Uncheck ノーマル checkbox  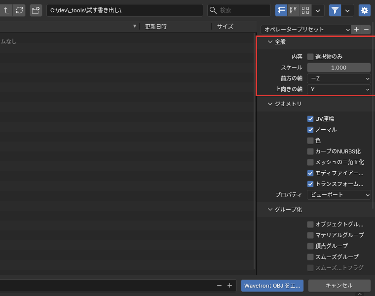(x=310, y=130)
